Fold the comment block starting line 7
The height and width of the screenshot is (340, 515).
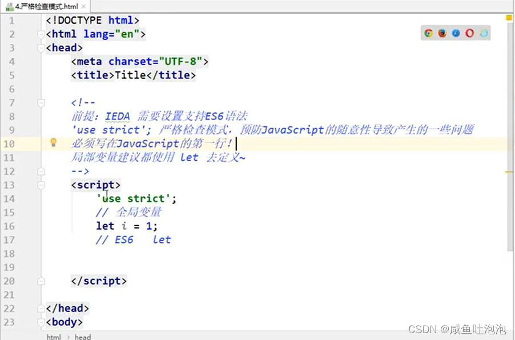tap(41, 103)
